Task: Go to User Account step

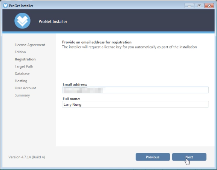Action: [x=26, y=88]
